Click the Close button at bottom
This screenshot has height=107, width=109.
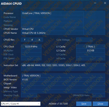[100, 104]
